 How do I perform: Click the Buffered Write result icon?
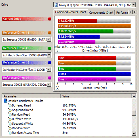(10, 119)
